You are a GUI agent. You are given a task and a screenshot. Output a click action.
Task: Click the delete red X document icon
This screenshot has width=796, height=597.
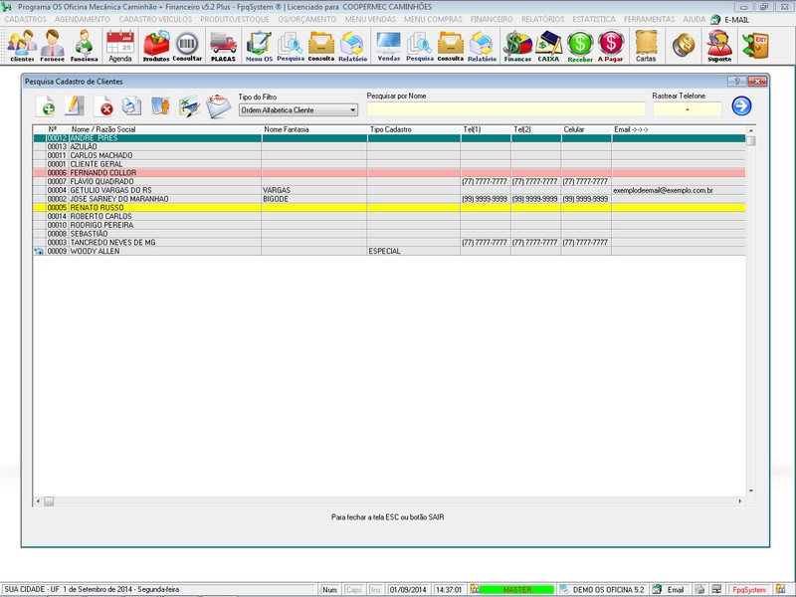coord(103,106)
